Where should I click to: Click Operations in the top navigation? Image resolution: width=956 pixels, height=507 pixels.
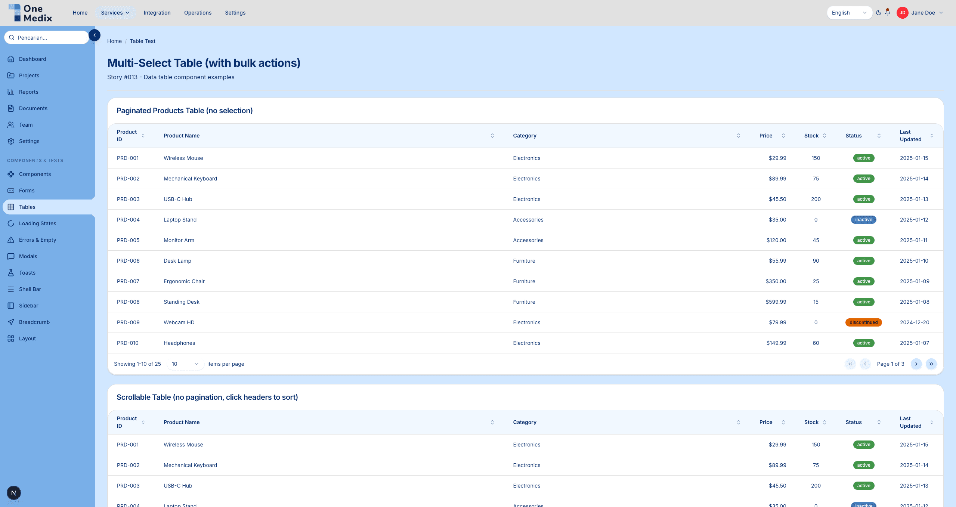[198, 12]
